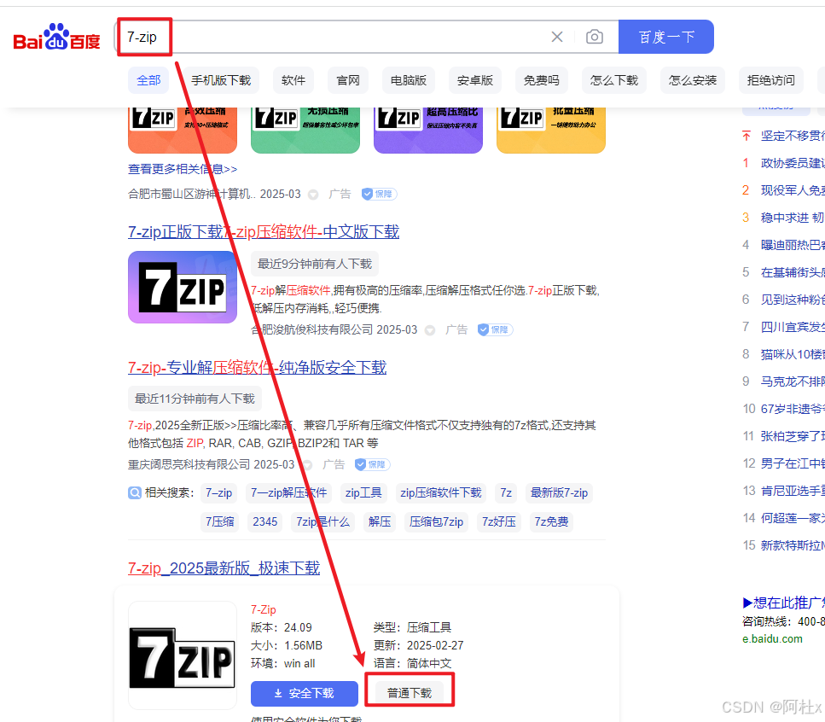The height and width of the screenshot is (722, 825).
Task: Click related search 7—zip解压软件 chip
Action: tap(289, 493)
